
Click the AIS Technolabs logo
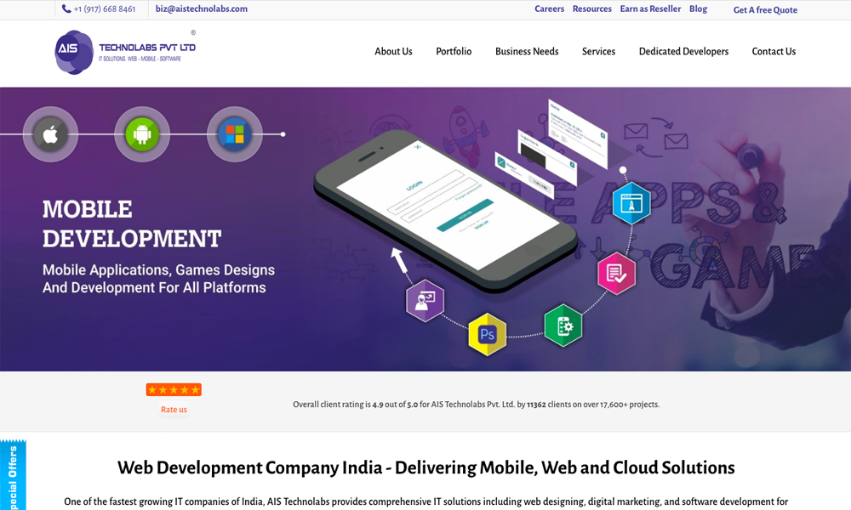125,52
